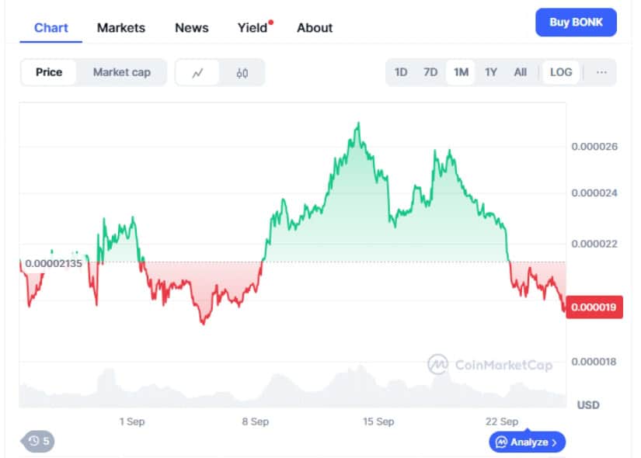Switch to line chart view icon
The image size is (641, 458).
pyautogui.click(x=198, y=72)
